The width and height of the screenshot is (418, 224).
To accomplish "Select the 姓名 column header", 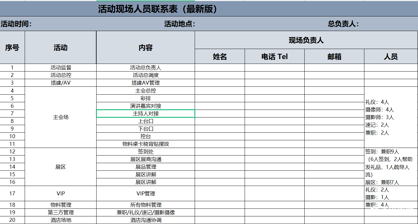I will pyautogui.click(x=220, y=57).
